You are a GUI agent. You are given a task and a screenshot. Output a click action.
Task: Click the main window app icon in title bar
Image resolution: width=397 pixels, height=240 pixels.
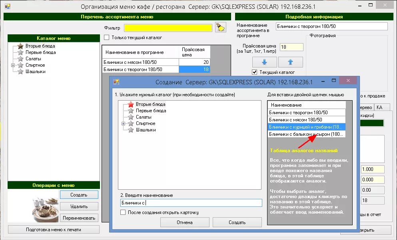(7, 6)
